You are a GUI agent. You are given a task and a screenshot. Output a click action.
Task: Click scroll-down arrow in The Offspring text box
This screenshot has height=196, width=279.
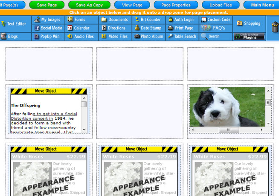tap(84, 130)
